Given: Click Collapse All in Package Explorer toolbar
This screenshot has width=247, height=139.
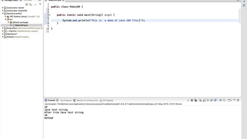Looking at the screenshot, I should 27,5.
